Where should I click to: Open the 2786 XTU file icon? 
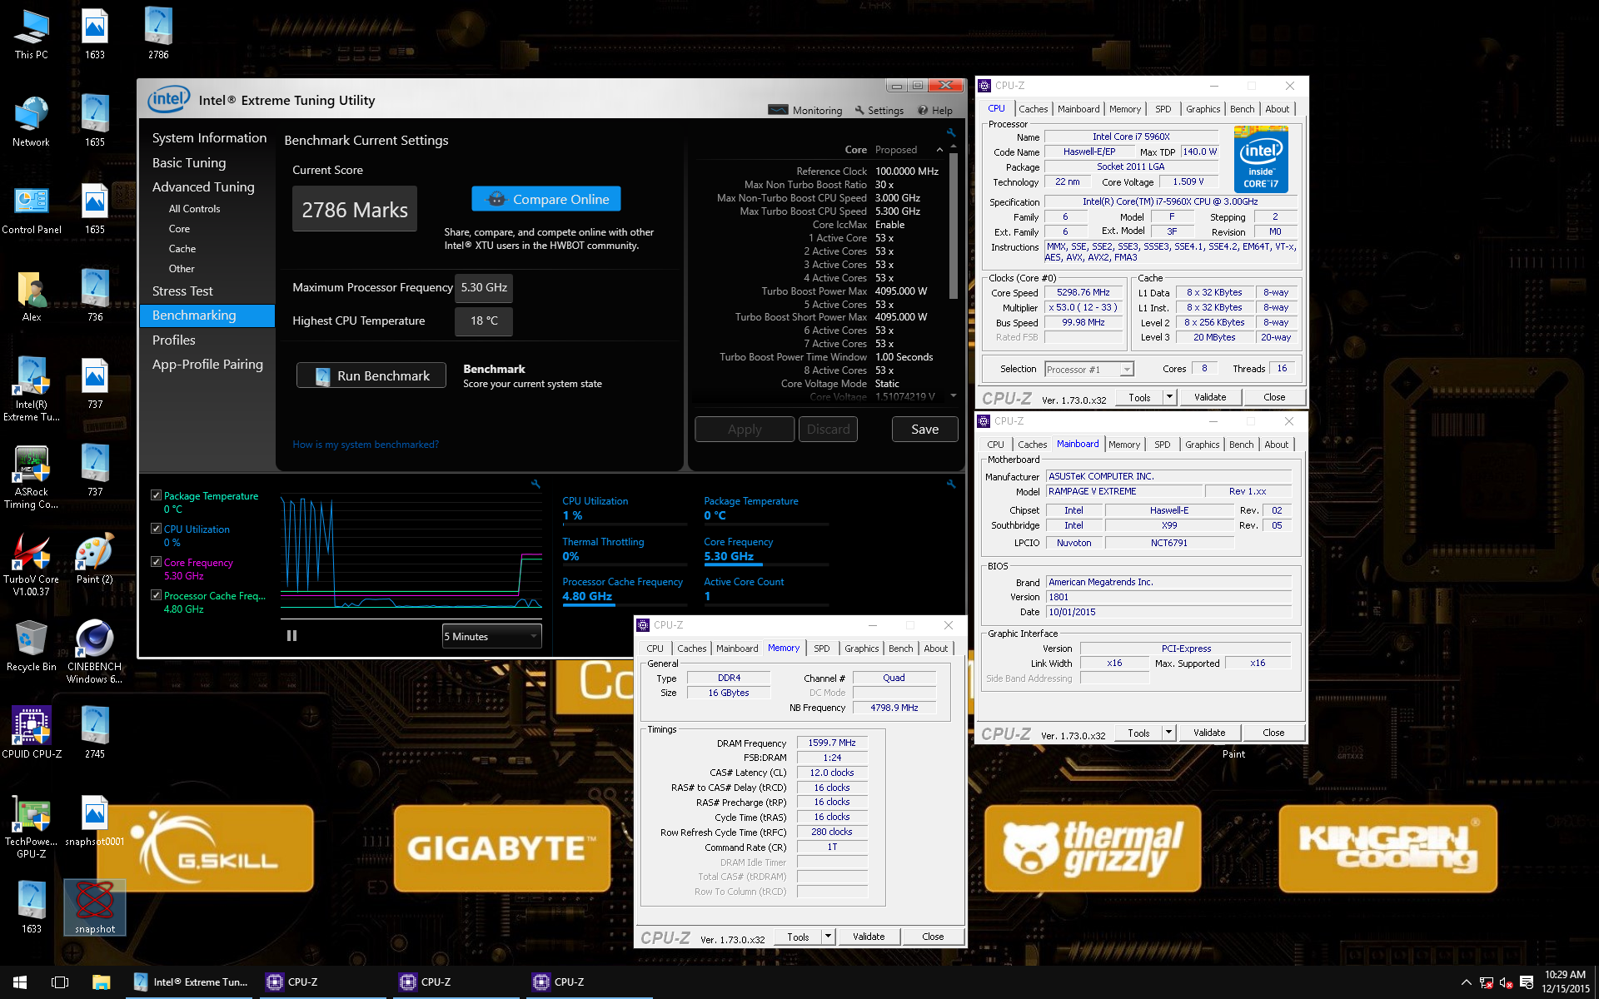coord(158,34)
